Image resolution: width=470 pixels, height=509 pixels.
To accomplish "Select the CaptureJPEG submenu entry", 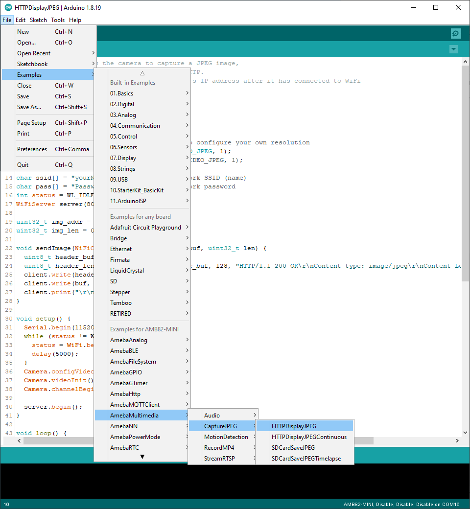I will 223,426.
